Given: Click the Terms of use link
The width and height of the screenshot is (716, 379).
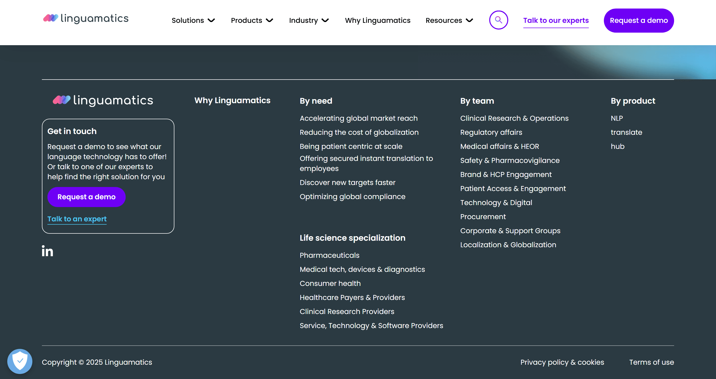Looking at the screenshot, I should (x=651, y=362).
